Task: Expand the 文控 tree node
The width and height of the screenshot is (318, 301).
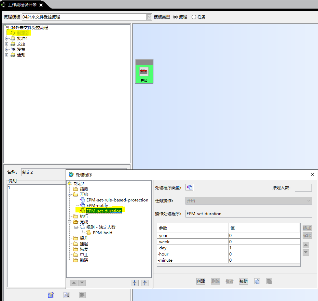Action: (7, 44)
